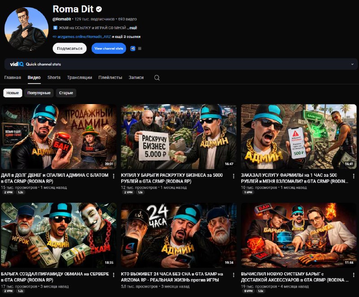The image size is (359, 297).
Task: Open three-dot menu for КУПИЛ У БАРЫГИ video
Action: point(233,176)
